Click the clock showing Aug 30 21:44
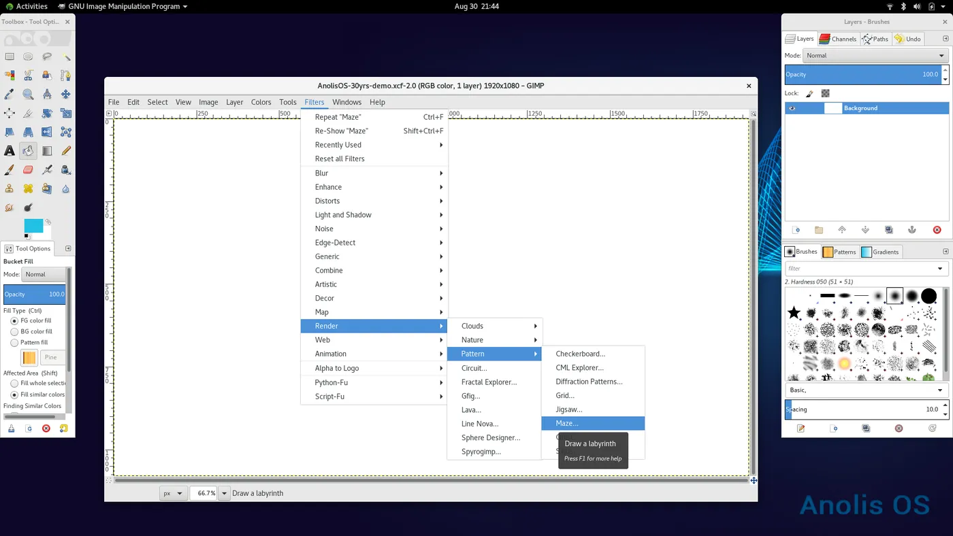Screen dimensions: 953x536 coord(476,6)
